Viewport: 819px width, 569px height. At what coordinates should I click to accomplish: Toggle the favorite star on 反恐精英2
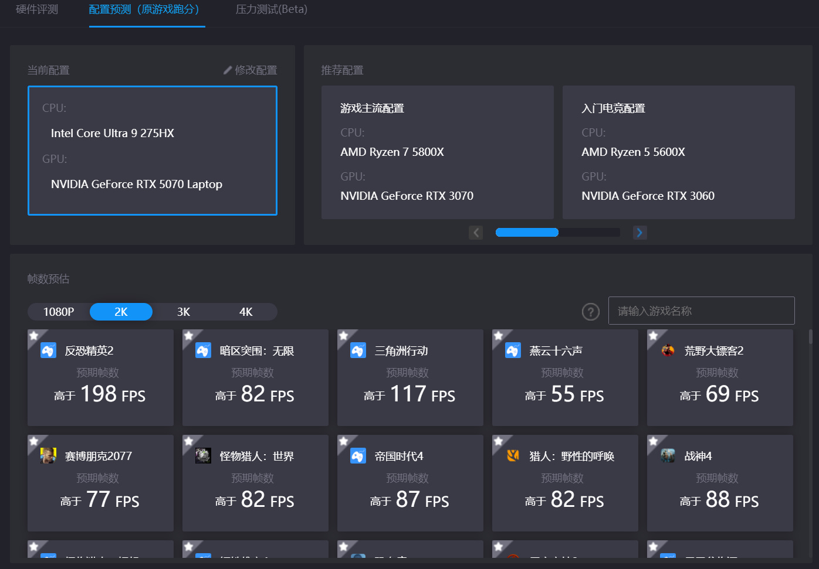(x=34, y=336)
